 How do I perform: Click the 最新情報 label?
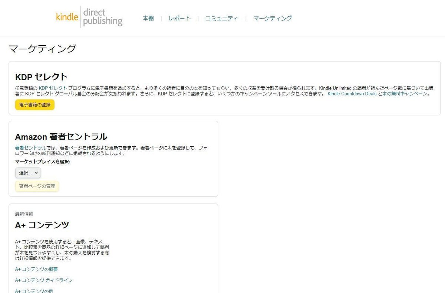coord(24,214)
